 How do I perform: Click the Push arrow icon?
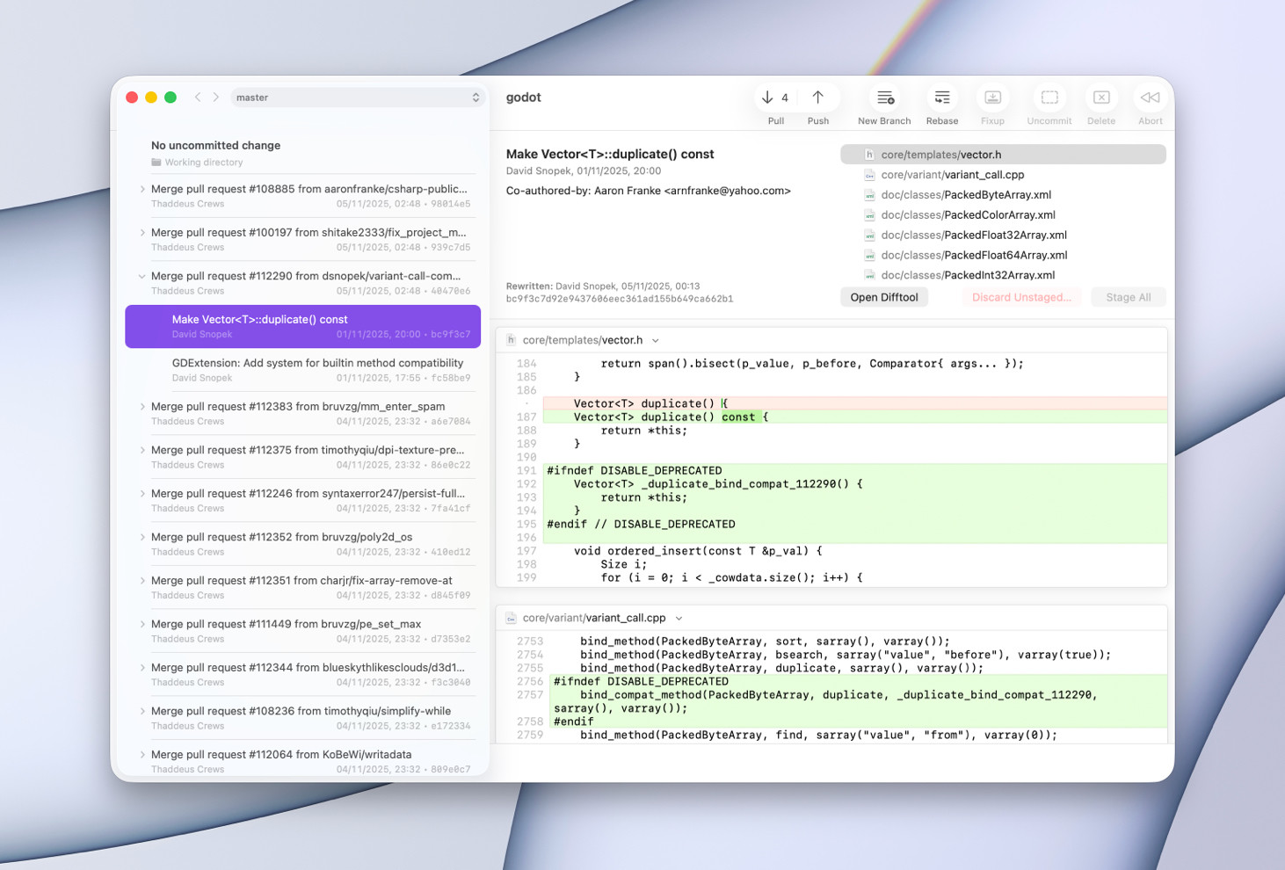pos(817,98)
